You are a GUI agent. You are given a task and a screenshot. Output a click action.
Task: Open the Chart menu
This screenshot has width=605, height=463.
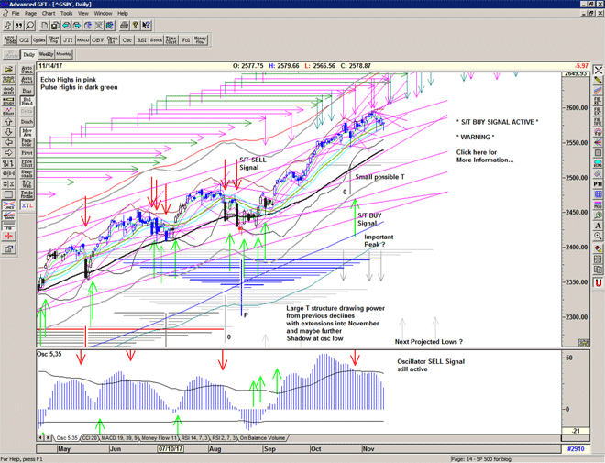(49, 14)
